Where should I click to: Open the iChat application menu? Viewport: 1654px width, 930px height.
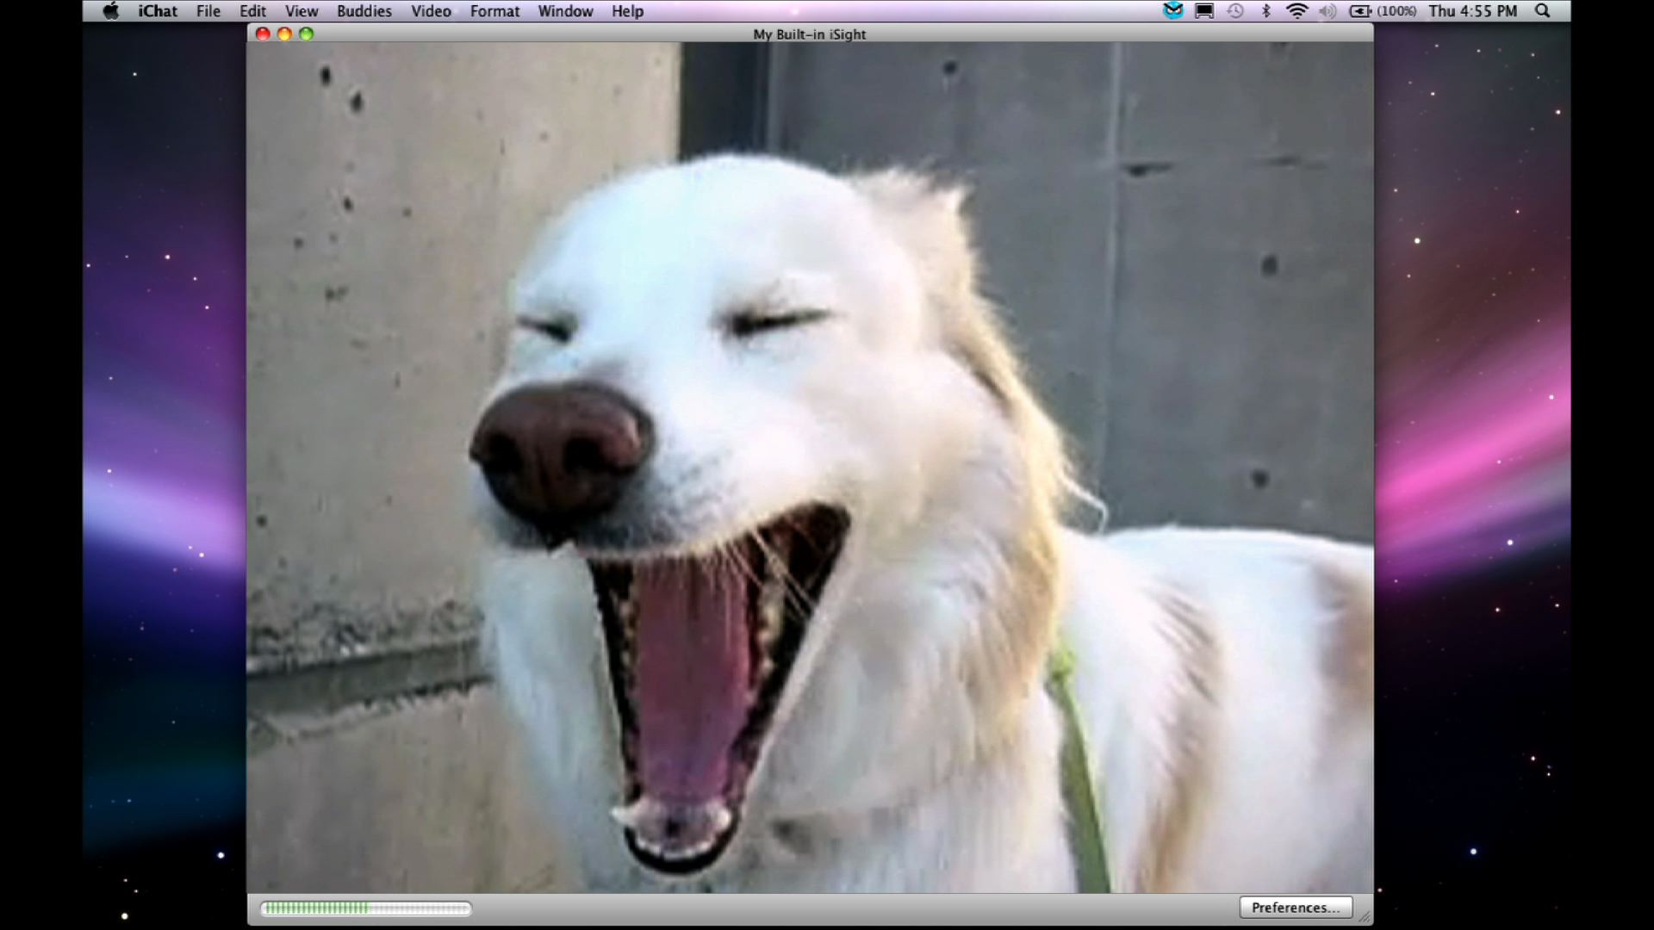pyautogui.click(x=158, y=11)
